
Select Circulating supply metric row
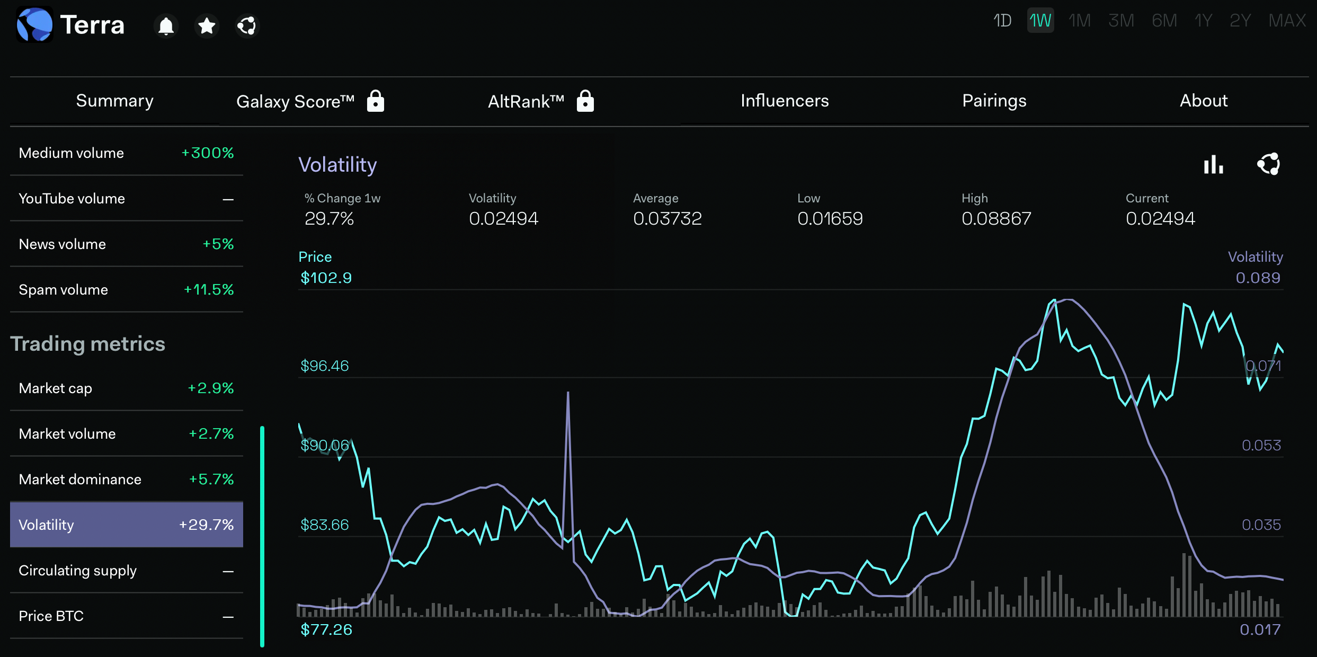(x=126, y=571)
